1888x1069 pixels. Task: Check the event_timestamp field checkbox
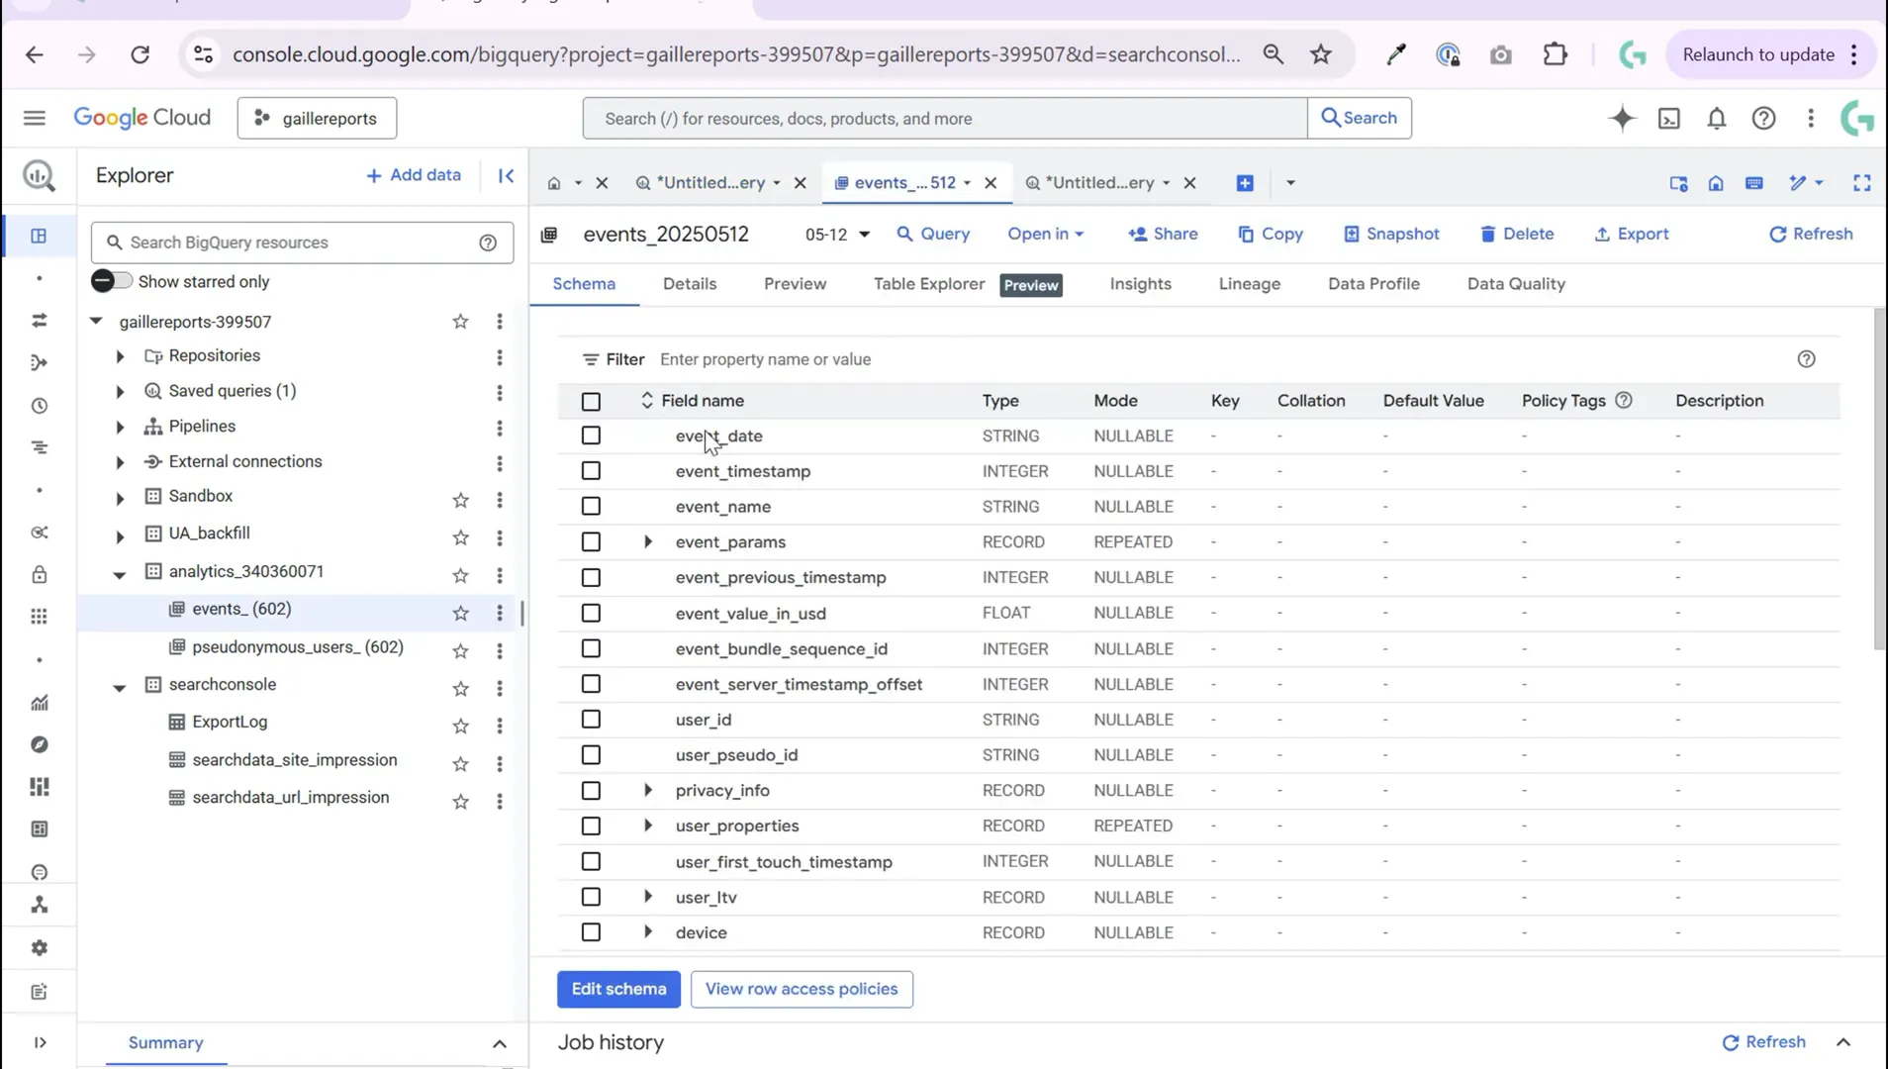pos(591,471)
